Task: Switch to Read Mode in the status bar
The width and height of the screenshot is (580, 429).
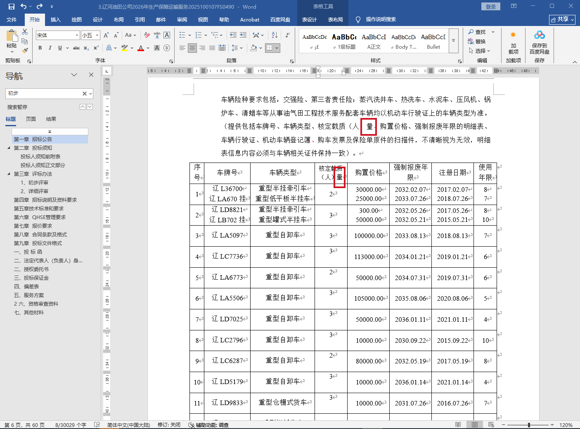Action: [x=458, y=424]
